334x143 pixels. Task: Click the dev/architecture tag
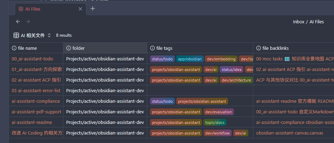236,80
